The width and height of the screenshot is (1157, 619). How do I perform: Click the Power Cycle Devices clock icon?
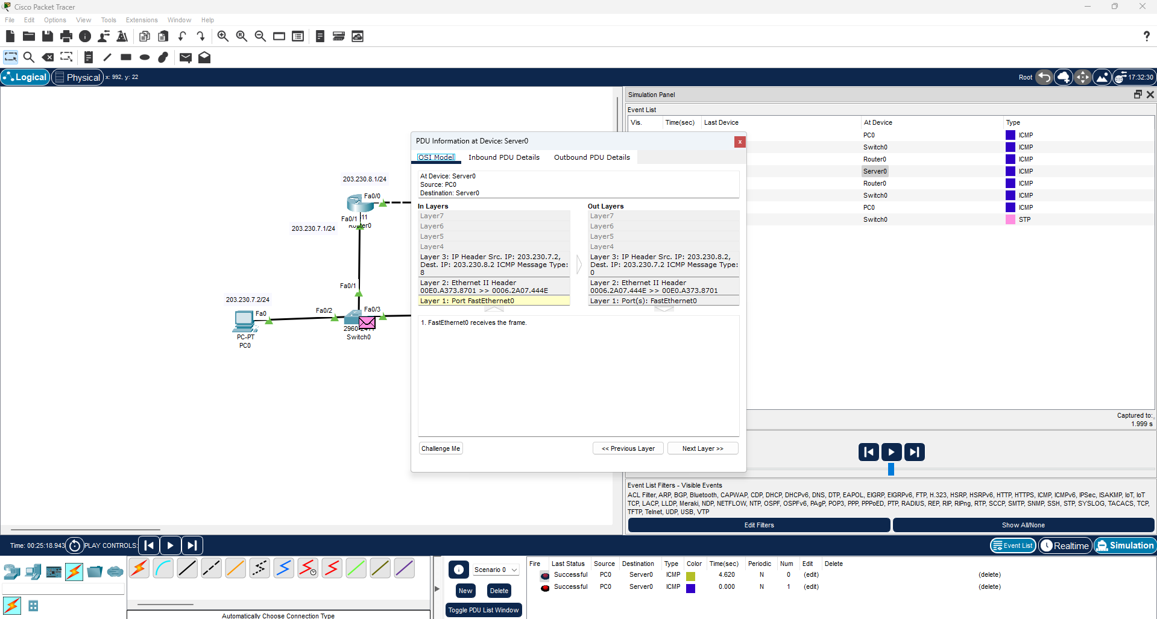click(74, 545)
